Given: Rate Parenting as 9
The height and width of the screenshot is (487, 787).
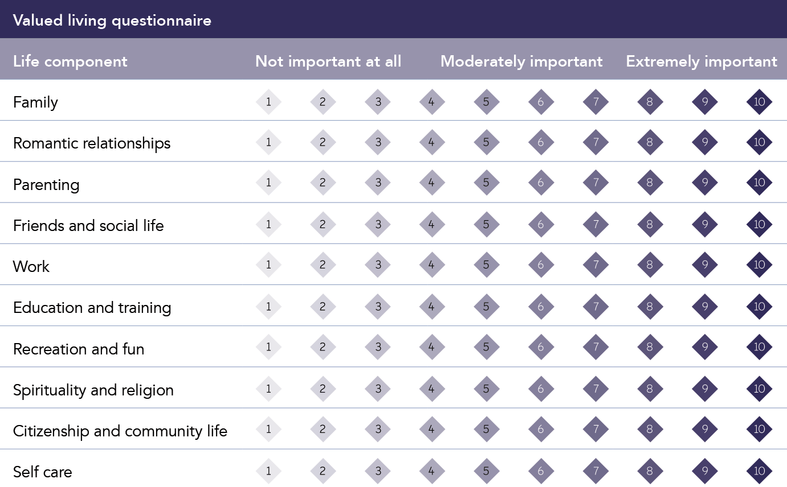Looking at the screenshot, I should [704, 183].
